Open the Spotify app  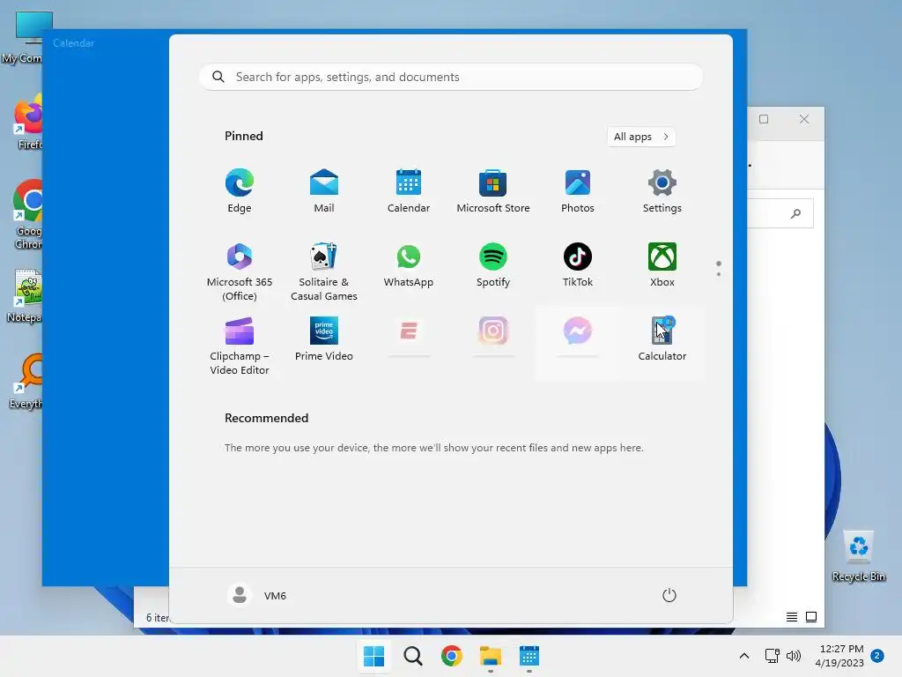(493, 265)
